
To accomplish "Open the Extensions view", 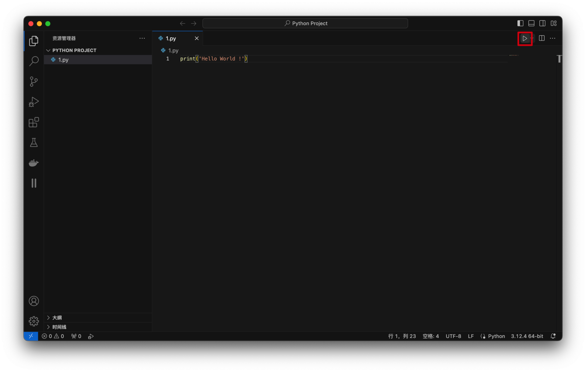I will tap(34, 122).
